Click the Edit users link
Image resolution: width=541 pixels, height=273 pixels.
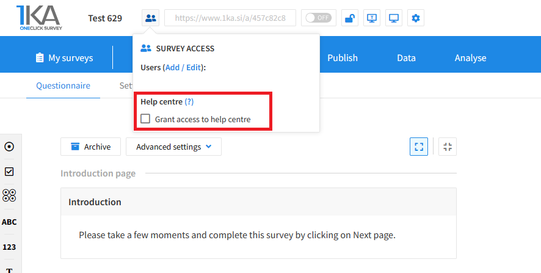pos(194,68)
